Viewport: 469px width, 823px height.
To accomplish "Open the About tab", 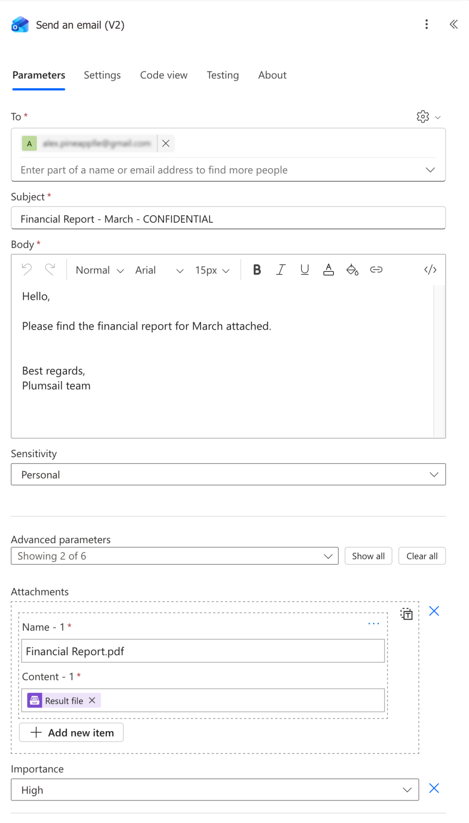I will [x=272, y=75].
